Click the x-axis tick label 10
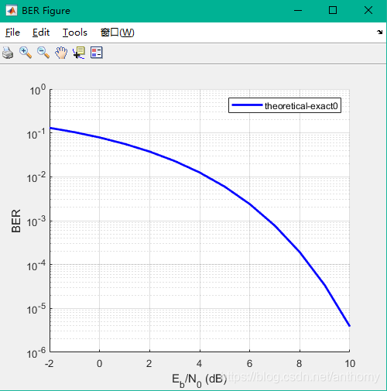This screenshot has height=391, width=387. [x=350, y=364]
